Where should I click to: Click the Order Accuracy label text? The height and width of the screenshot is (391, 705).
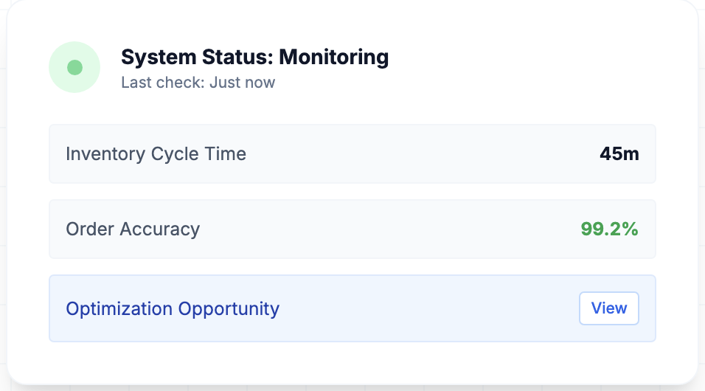[133, 229]
